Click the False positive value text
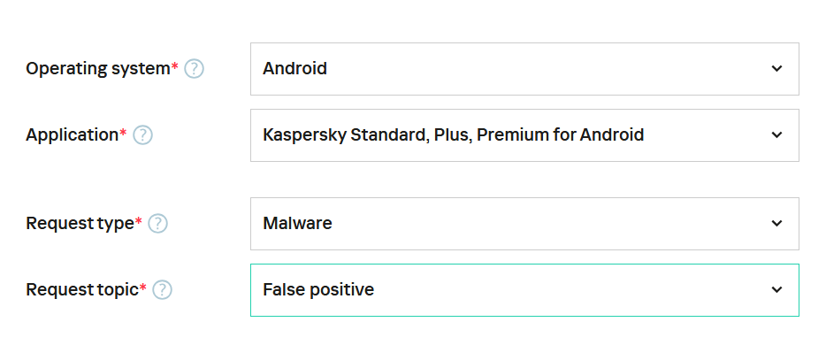 pyautogui.click(x=318, y=290)
